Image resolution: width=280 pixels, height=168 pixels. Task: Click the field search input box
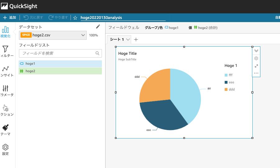pos(57,53)
